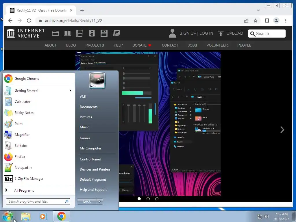Open Software (floppy) icon in nav
This screenshot has width=296, height=222.
point(104,33)
